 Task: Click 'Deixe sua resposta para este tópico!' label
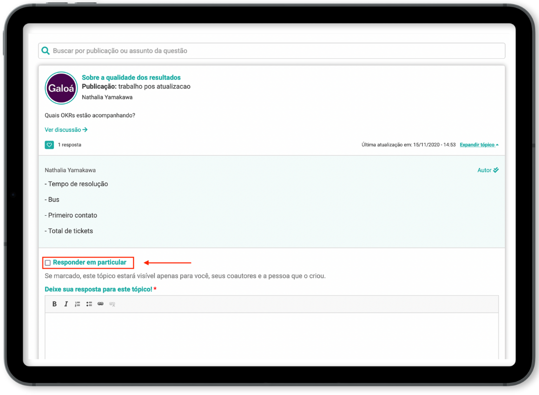[98, 289]
